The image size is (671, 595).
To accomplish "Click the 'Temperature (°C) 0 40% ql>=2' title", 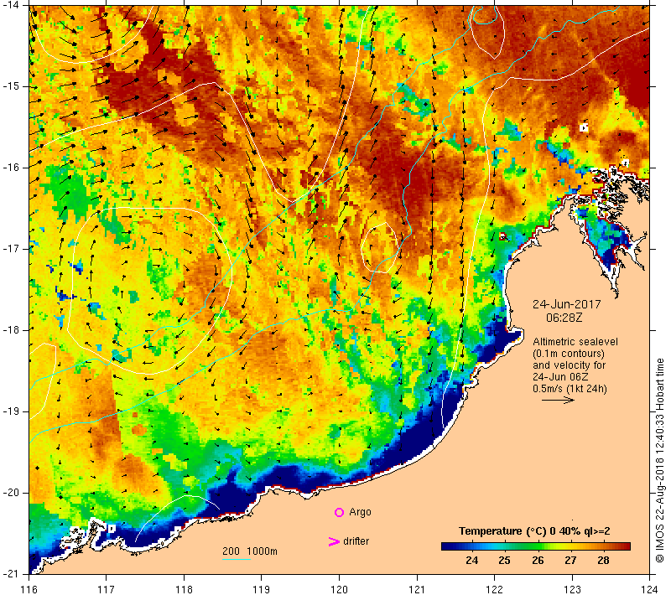I will pyautogui.click(x=534, y=531).
